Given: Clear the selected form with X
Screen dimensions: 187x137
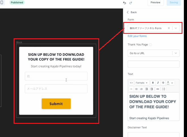Looking at the screenshot, I should coord(169,28).
